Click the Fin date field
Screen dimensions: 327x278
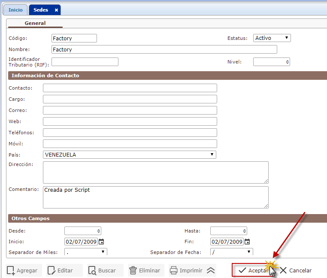[x=227, y=242]
